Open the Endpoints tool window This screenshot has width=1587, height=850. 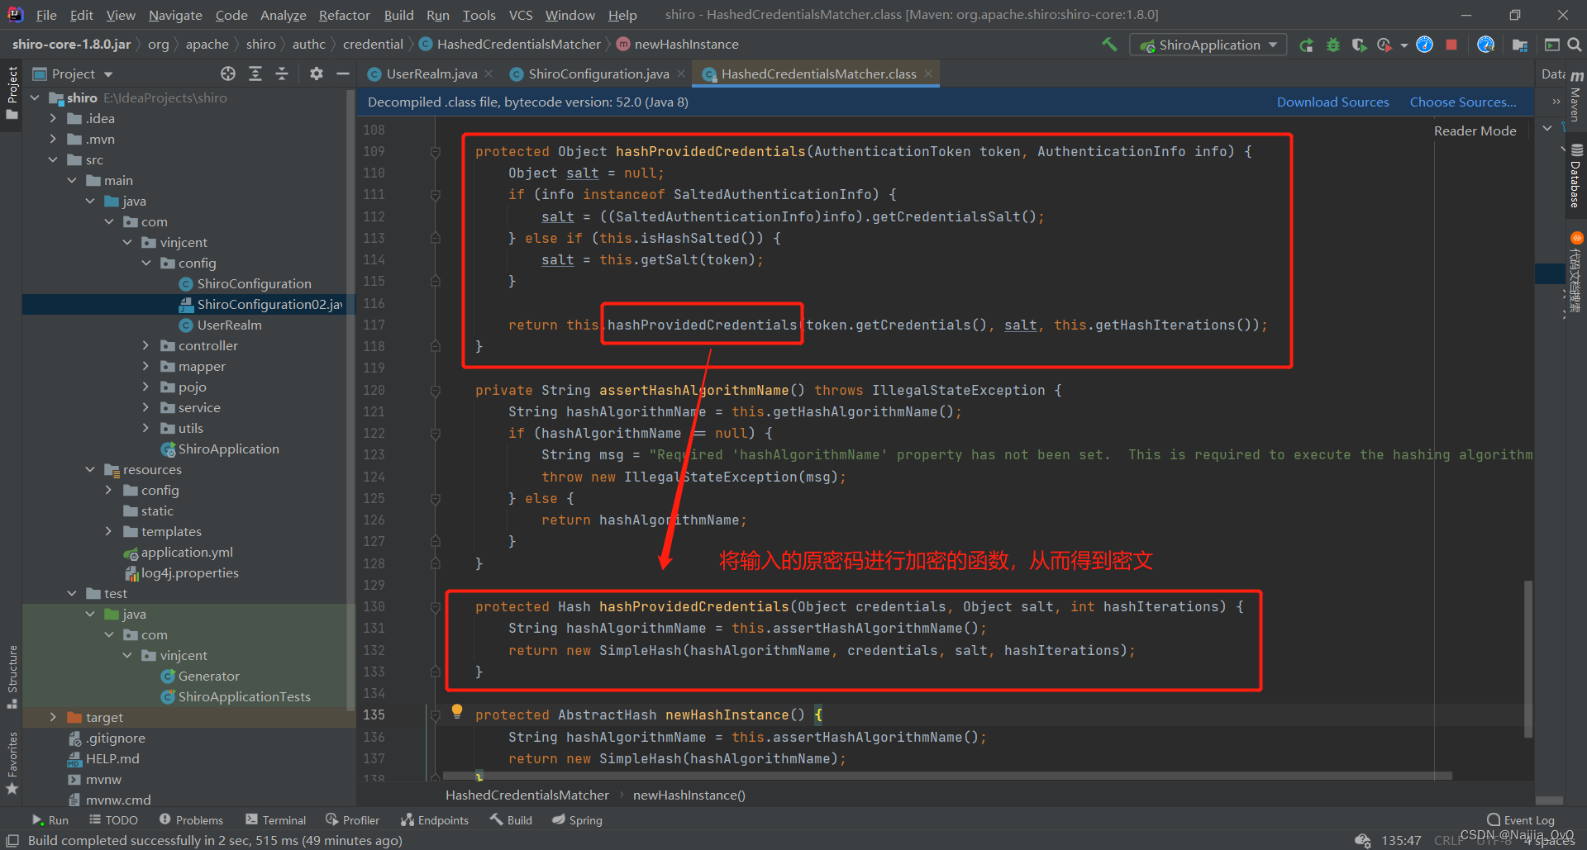click(x=435, y=820)
